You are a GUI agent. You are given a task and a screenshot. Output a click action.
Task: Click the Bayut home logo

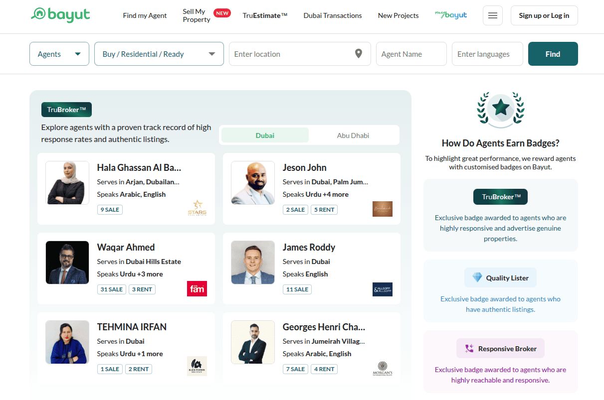[60, 15]
